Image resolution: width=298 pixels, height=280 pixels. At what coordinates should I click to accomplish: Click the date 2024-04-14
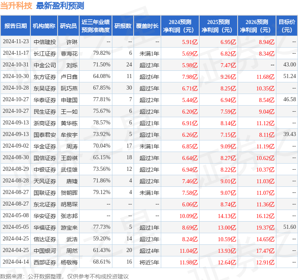[16, 262]
